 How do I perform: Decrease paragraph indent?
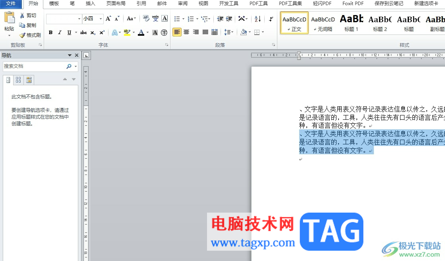pos(220,19)
